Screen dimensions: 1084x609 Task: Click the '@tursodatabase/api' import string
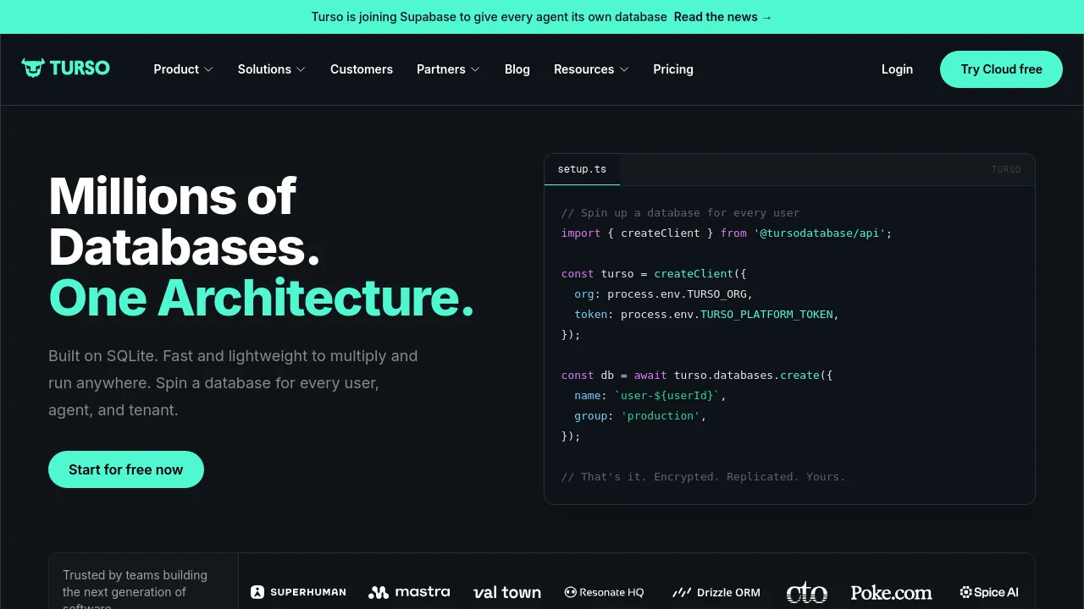pyautogui.click(x=820, y=233)
